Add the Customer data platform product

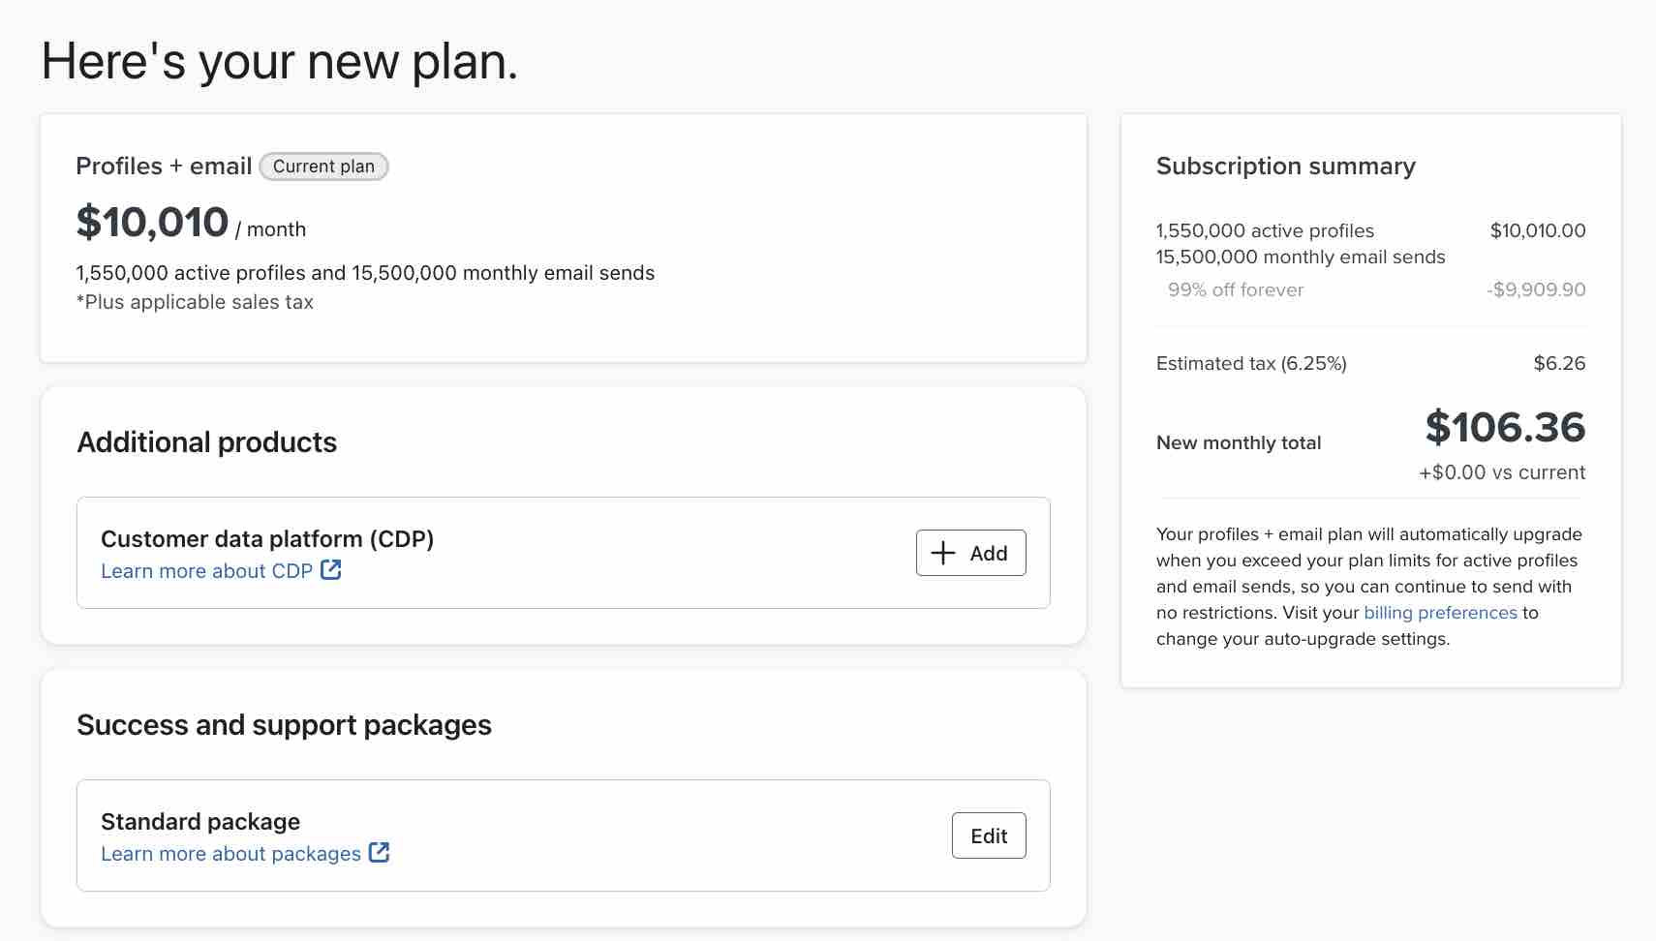point(971,552)
